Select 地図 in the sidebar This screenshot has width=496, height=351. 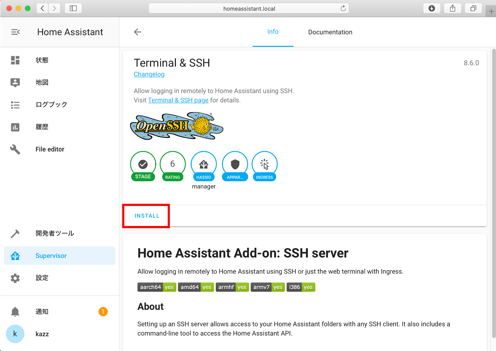(59, 82)
